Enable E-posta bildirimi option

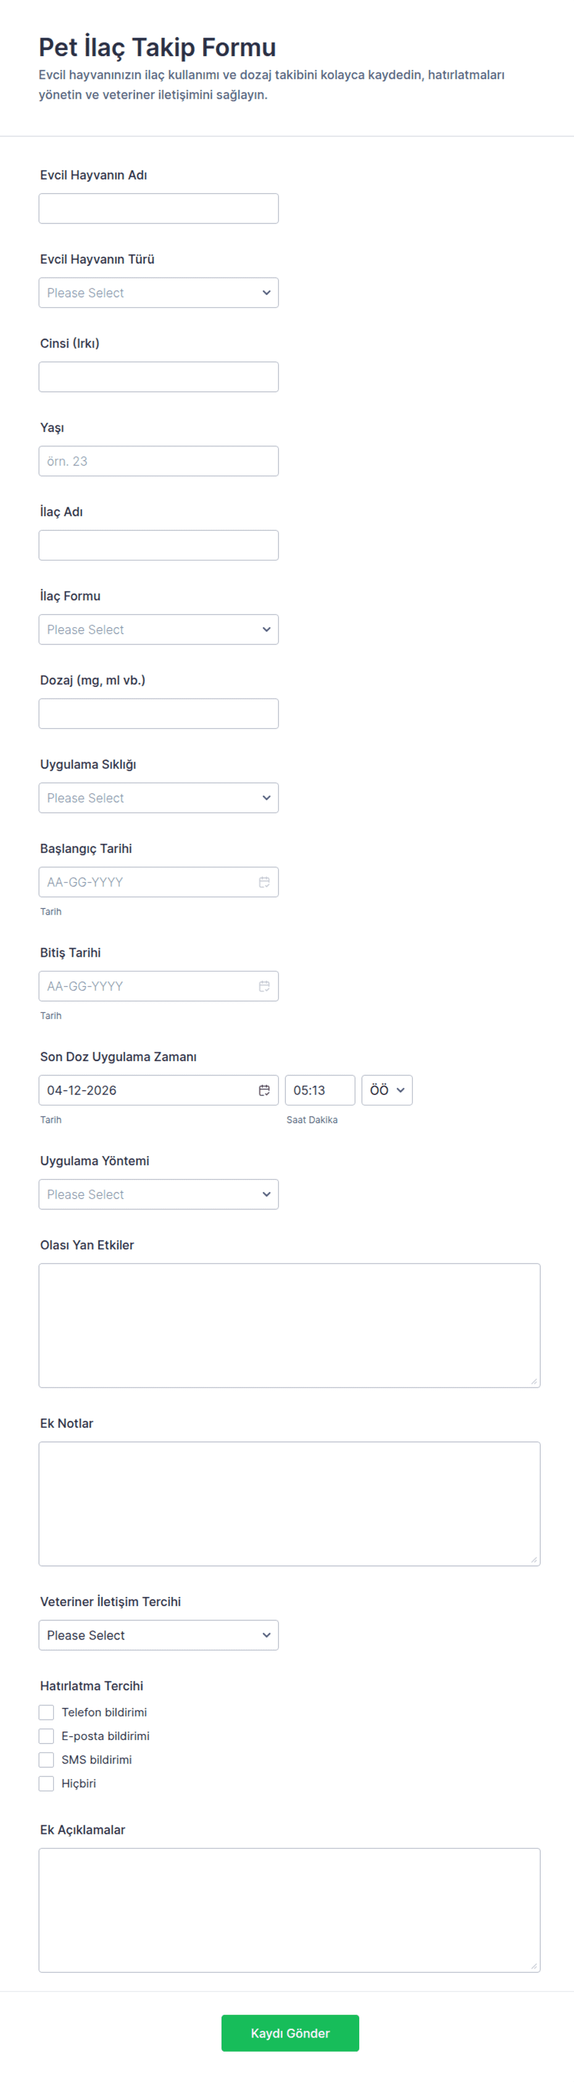[47, 1736]
